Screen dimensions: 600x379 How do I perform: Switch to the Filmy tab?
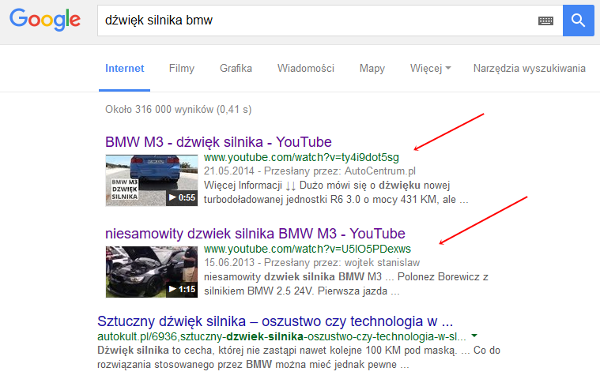tap(182, 69)
